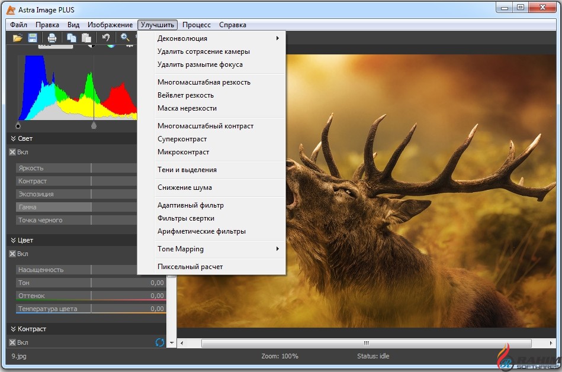Open the Процесс menu

click(x=196, y=25)
